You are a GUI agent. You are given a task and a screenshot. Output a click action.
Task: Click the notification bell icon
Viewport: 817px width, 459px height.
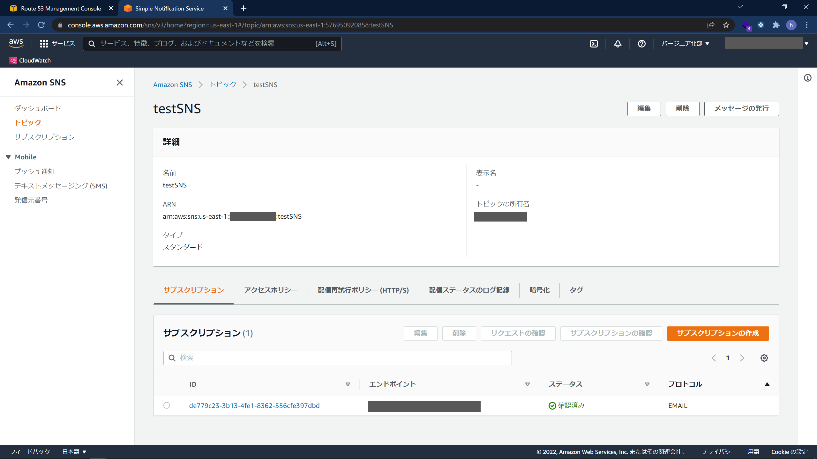(618, 43)
